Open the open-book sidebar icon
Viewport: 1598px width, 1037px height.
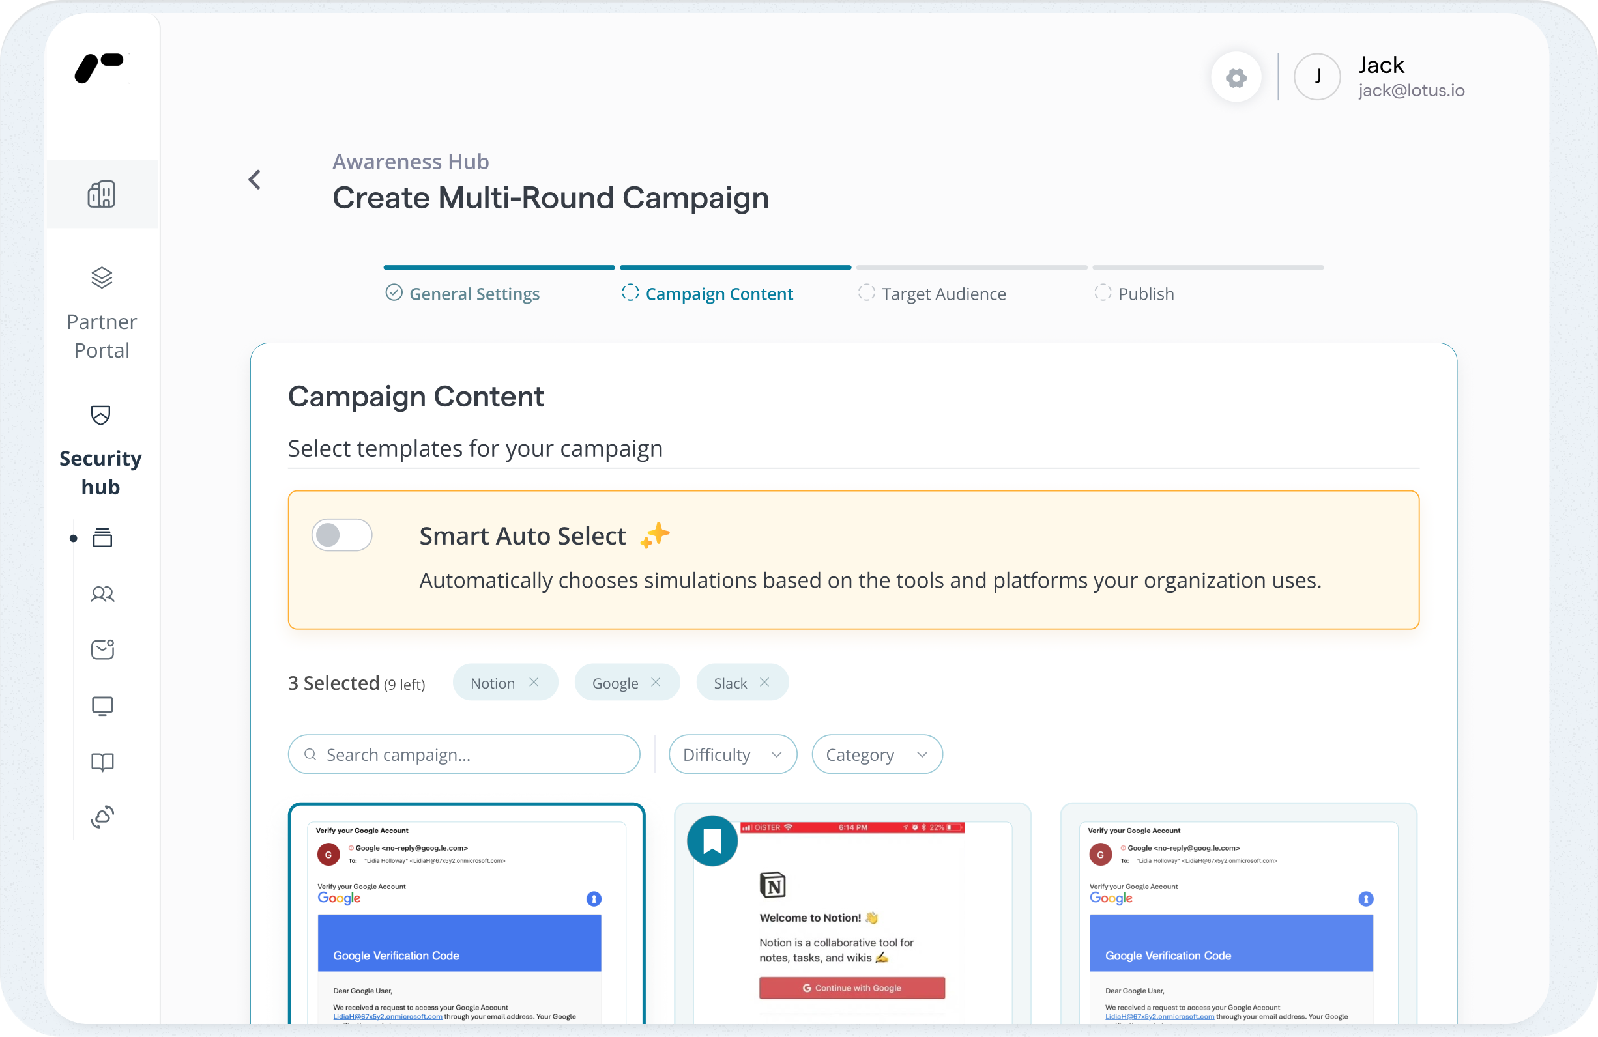pos(102,762)
